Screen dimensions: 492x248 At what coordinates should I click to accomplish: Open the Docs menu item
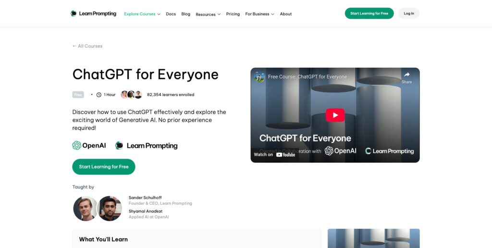coord(171,14)
